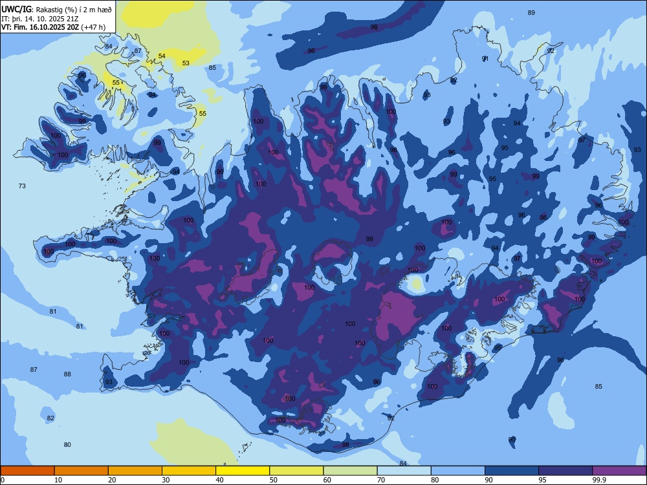This screenshot has height=485, width=647.
Task: Pick the 20–30 amber legend swatch
Action: (135, 471)
